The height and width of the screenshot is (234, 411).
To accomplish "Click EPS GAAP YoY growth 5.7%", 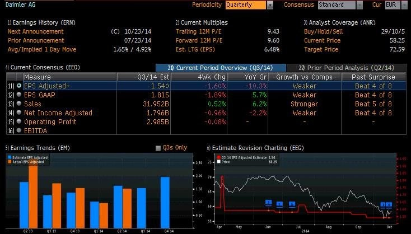I will click(x=259, y=95).
